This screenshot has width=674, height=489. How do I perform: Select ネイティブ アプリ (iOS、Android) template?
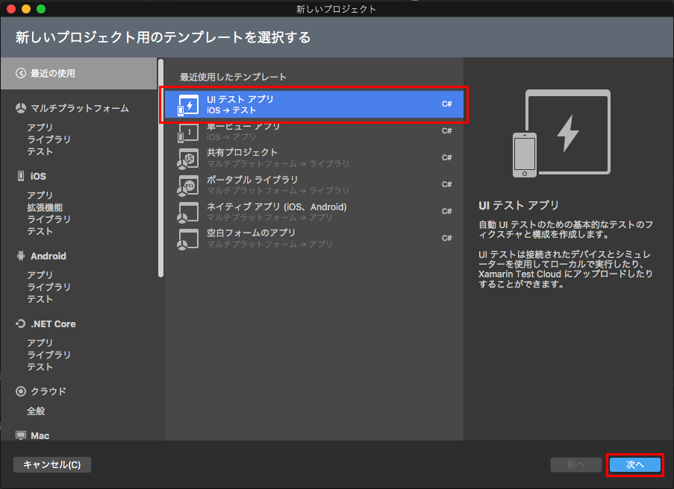pyautogui.click(x=313, y=212)
